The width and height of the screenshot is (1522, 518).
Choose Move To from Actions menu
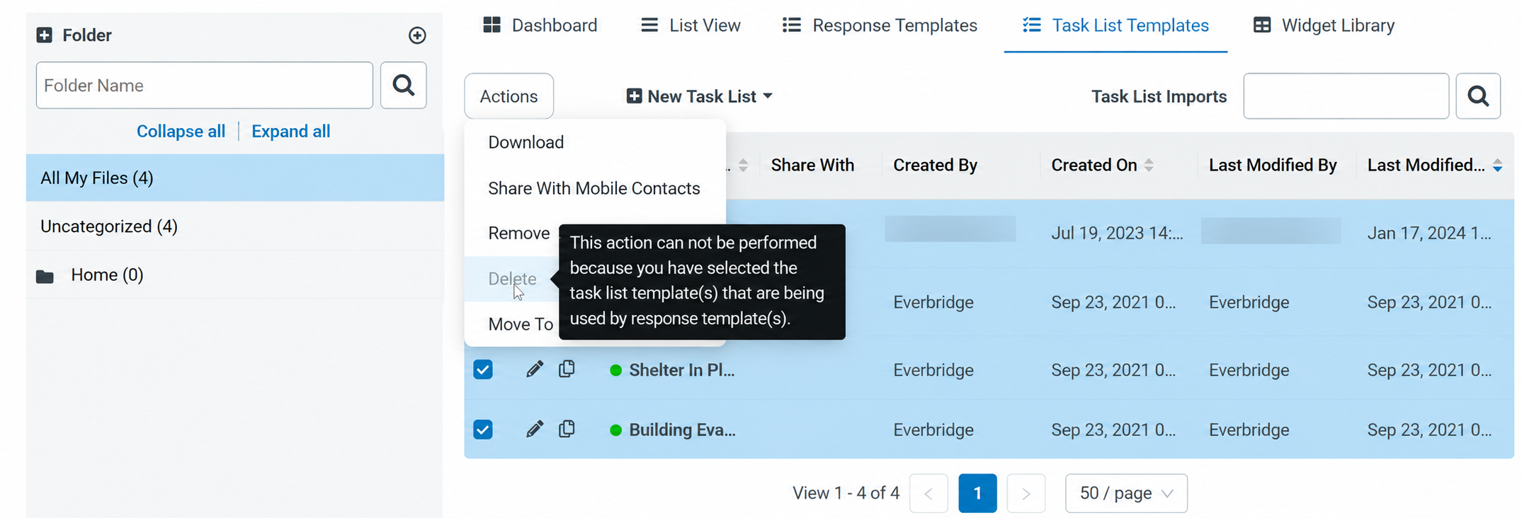tap(521, 324)
